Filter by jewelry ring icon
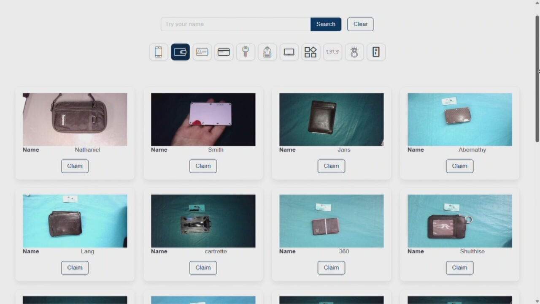Viewport: 540px width, 304px height. coord(354,52)
